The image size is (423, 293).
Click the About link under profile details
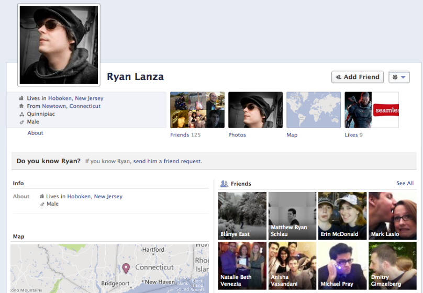[x=36, y=133]
